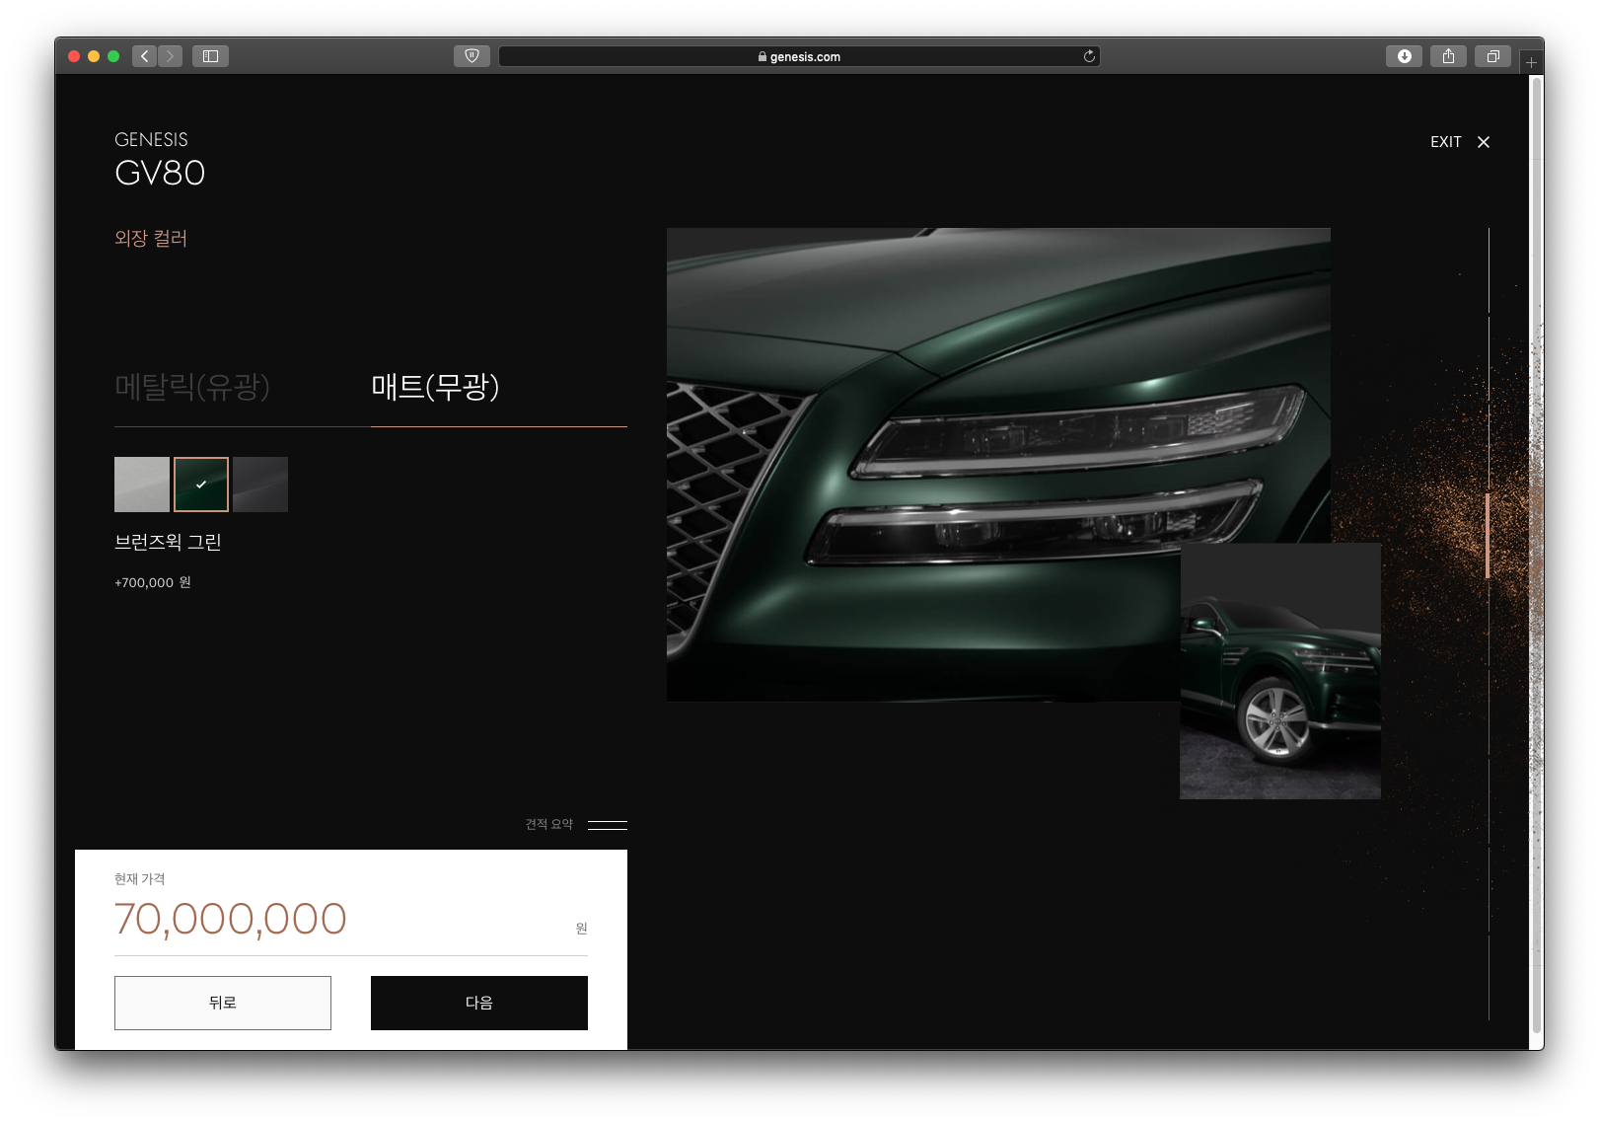The height and width of the screenshot is (1123, 1599).
Task: Open the large headlight close-up image
Action: point(998,465)
